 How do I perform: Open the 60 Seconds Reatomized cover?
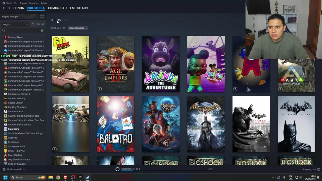(x=70, y=64)
